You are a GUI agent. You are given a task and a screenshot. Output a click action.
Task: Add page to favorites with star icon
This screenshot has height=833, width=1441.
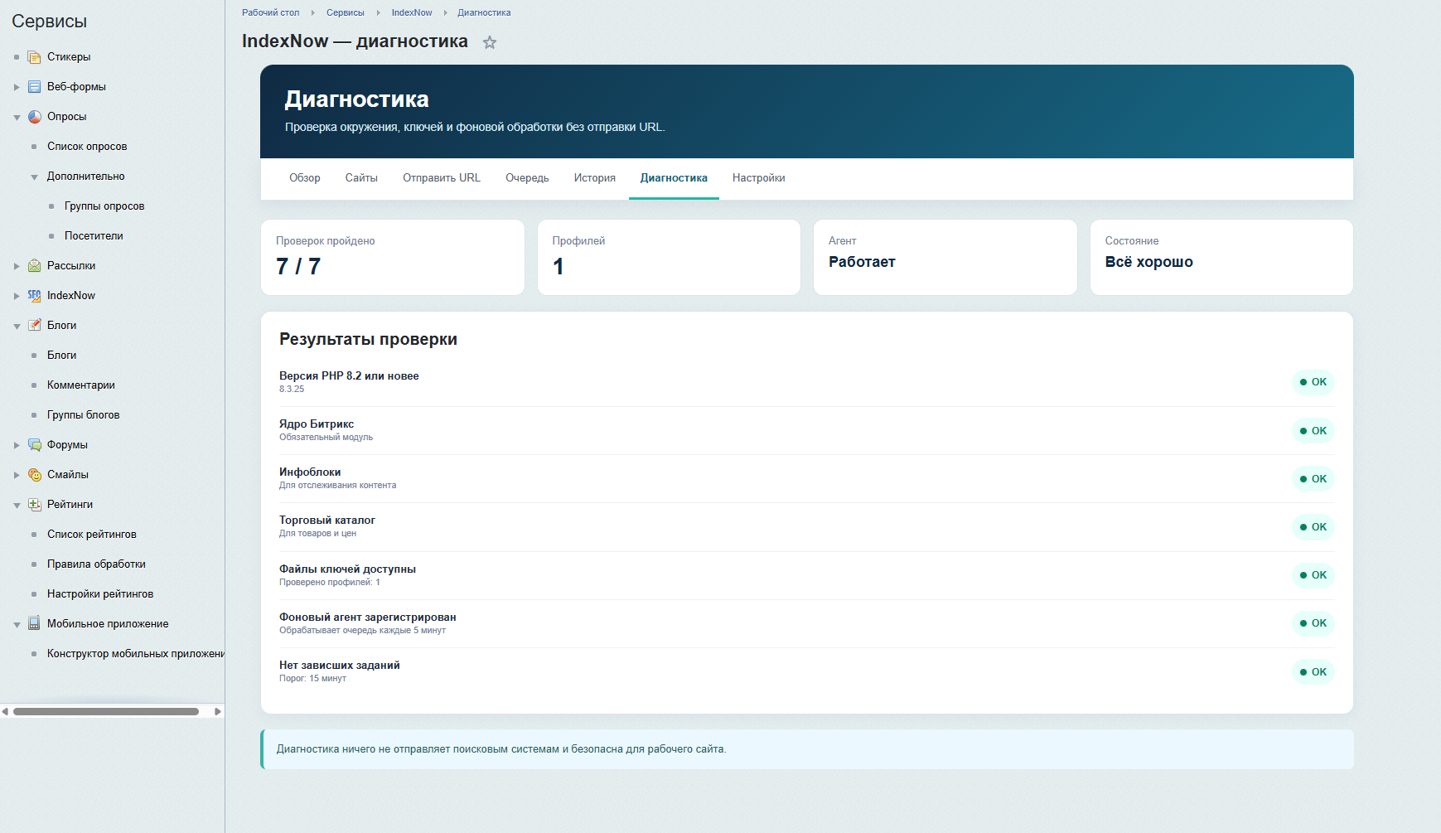490,42
